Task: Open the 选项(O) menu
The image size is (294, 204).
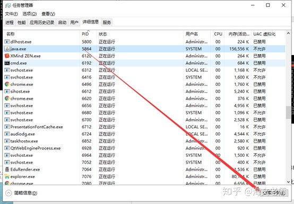Action: [x=30, y=14]
